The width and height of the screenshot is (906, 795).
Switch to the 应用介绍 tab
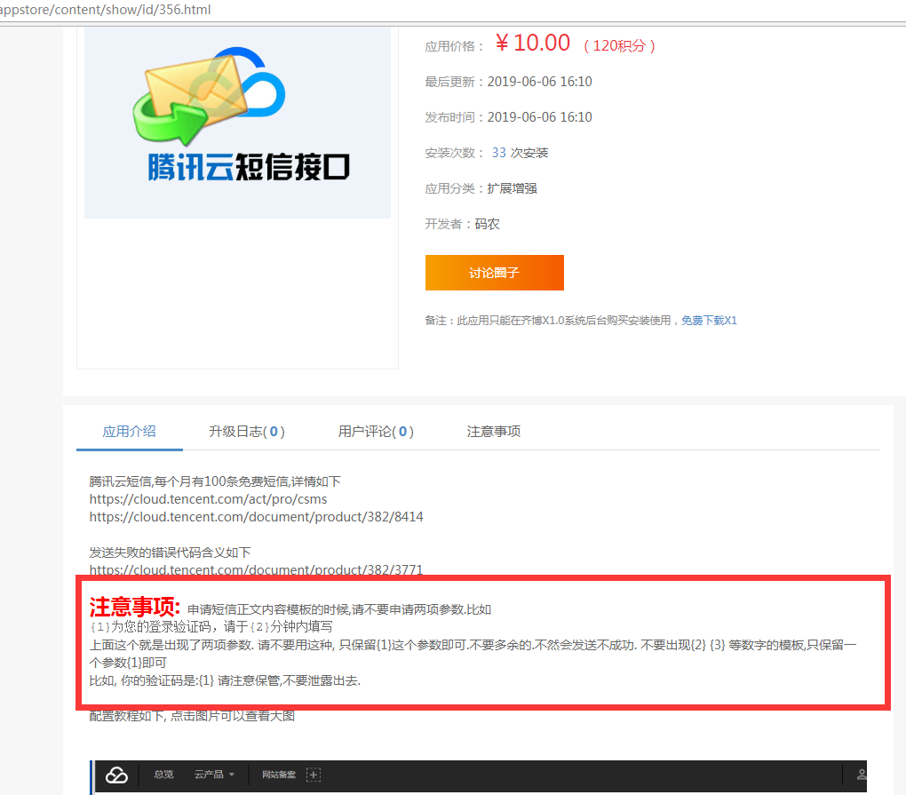tap(129, 432)
